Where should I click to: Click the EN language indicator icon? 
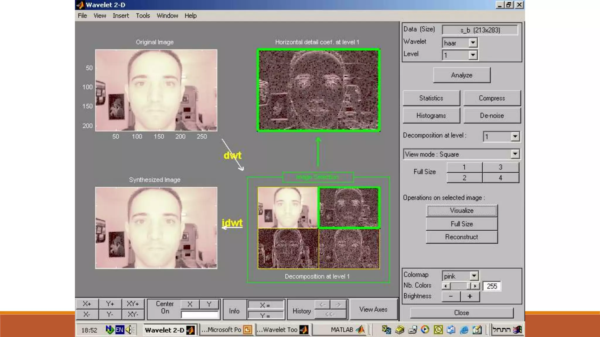(x=119, y=330)
